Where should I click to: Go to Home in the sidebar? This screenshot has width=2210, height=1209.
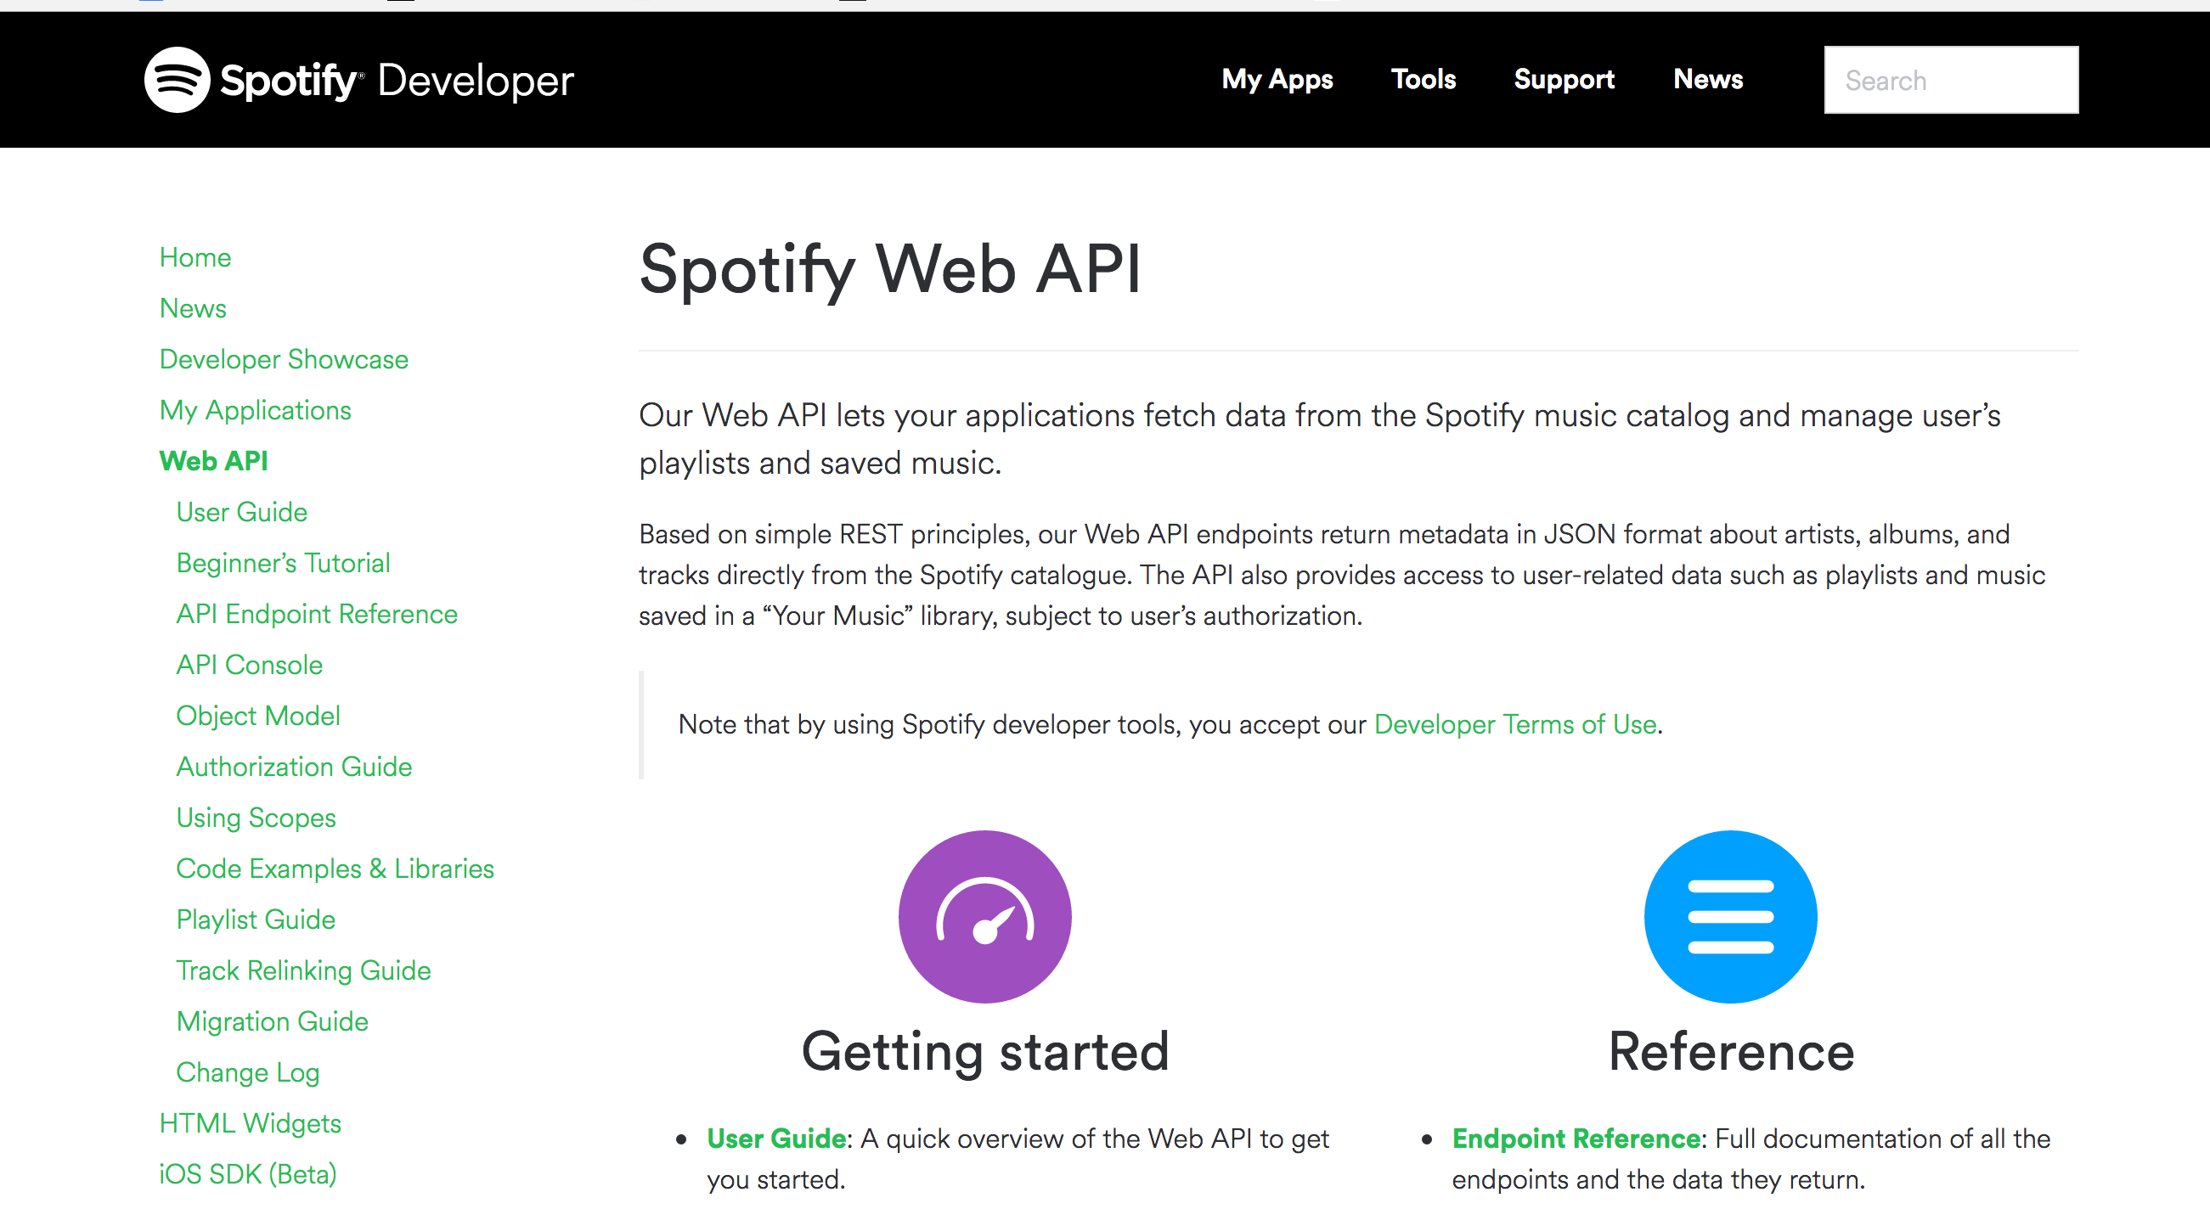point(195,257)
